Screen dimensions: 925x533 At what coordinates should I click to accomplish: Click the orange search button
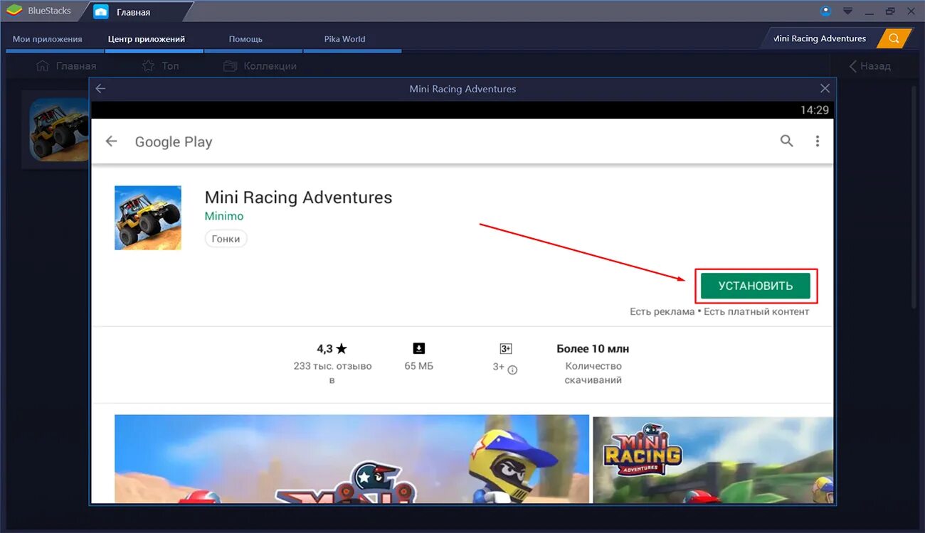tap(894, 38)
